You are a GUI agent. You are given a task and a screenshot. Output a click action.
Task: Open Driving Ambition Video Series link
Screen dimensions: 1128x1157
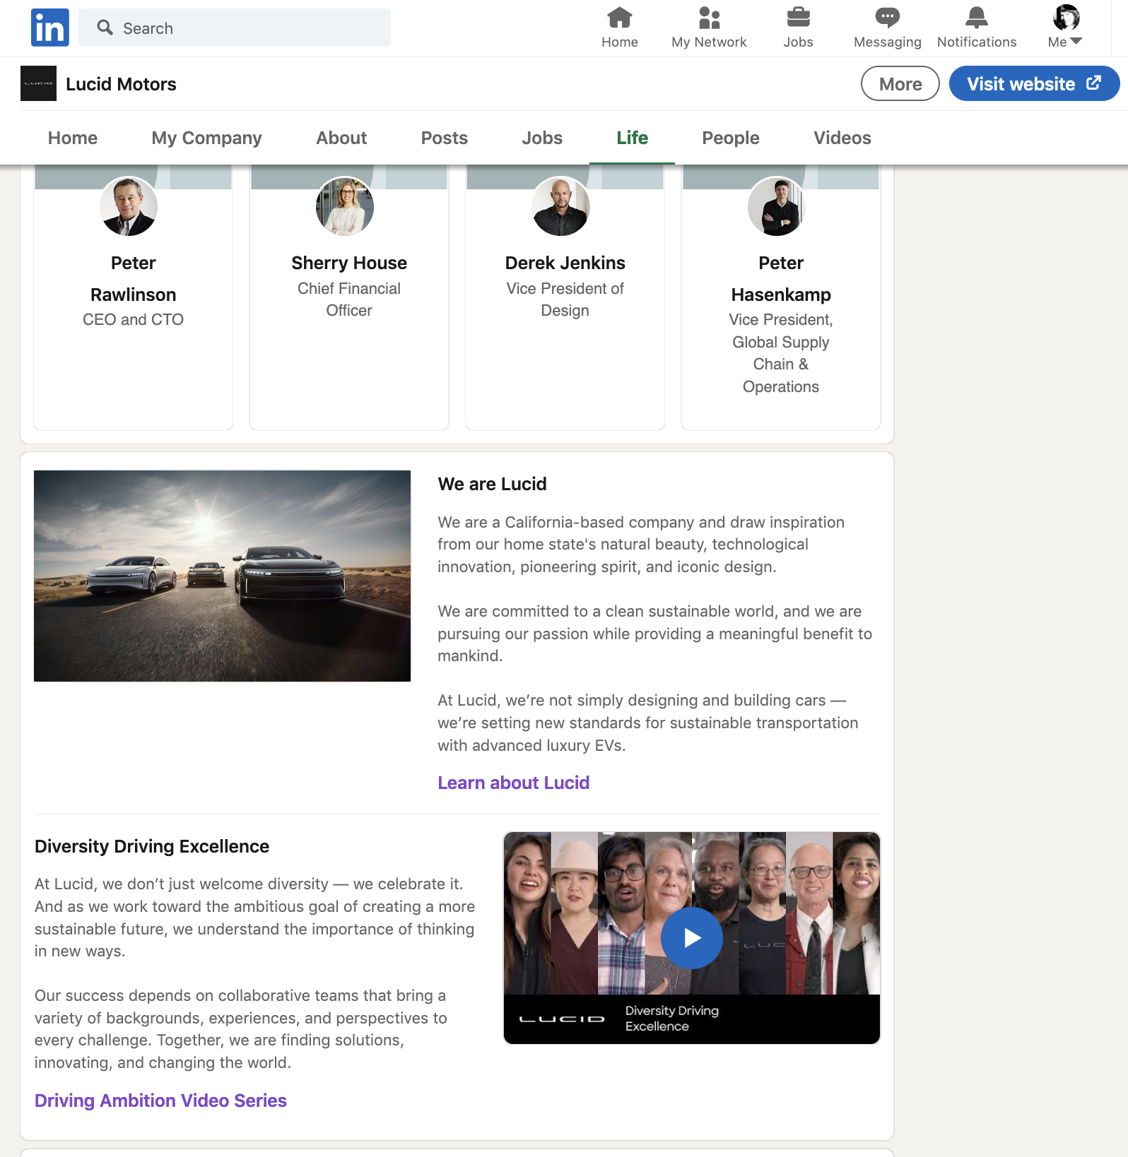[160, 1100]
